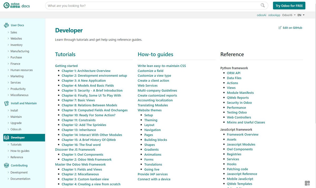Click the Install and Maintain sidebar icon

click(6, 103)
